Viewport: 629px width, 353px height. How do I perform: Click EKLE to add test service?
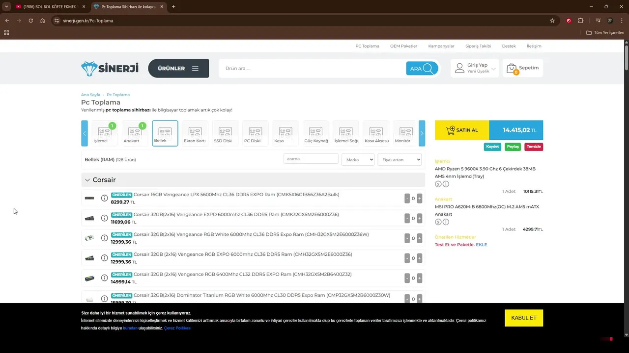482,245
